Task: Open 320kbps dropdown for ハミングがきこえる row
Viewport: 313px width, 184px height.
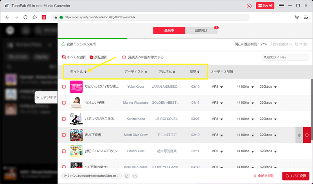Action: (275, 119)
